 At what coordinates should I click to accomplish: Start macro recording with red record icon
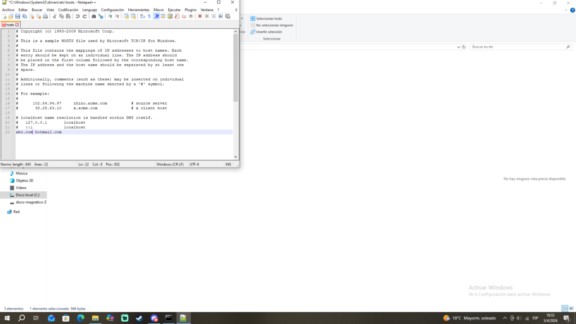point(200,16)
